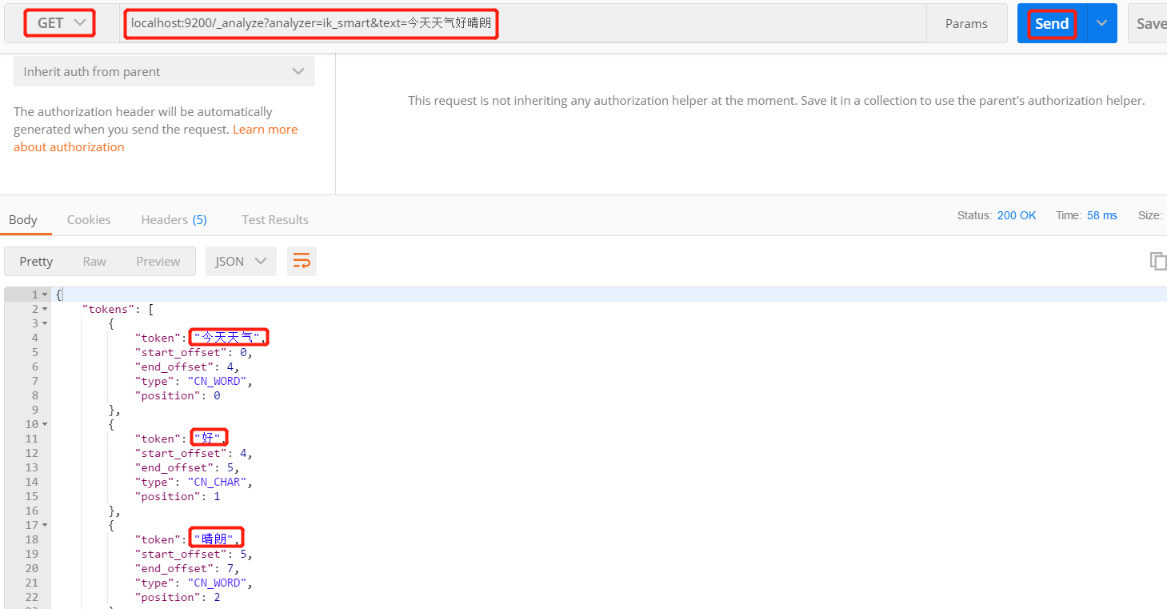Collapse the token object at line 17
Image resolution: width=1167 pixels, height=609 pixels.
45,525
